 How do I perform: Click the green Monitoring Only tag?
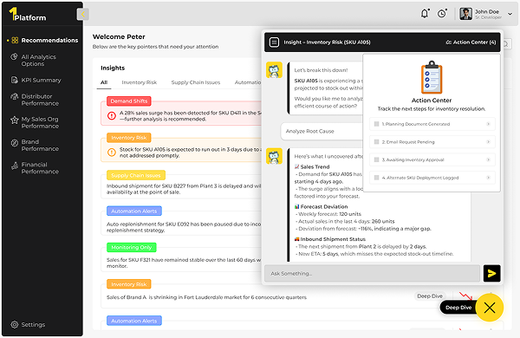[x=132, y=248]
